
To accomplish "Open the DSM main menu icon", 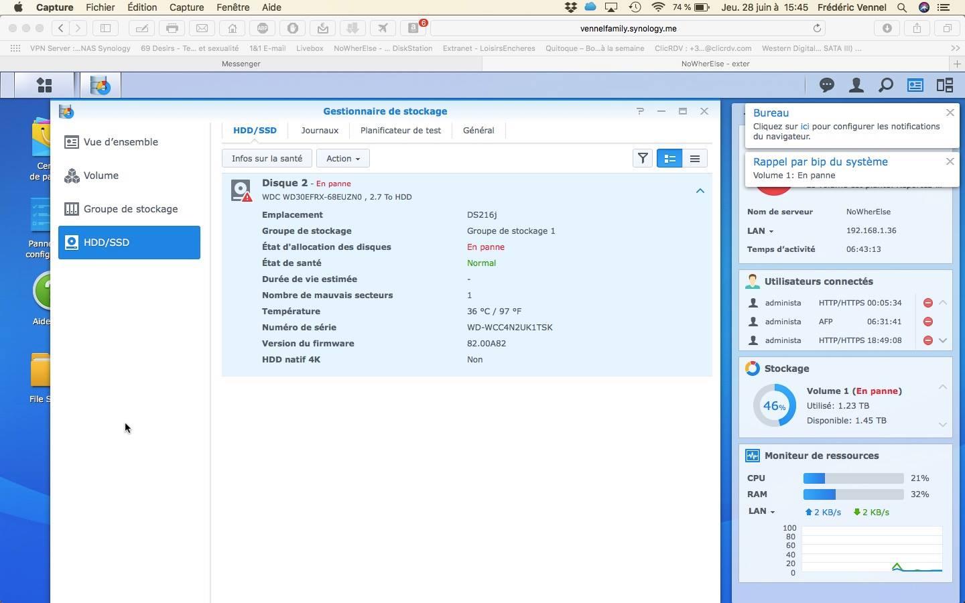I will [44, 85].
